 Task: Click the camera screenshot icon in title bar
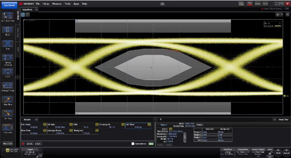pos(162,4)
